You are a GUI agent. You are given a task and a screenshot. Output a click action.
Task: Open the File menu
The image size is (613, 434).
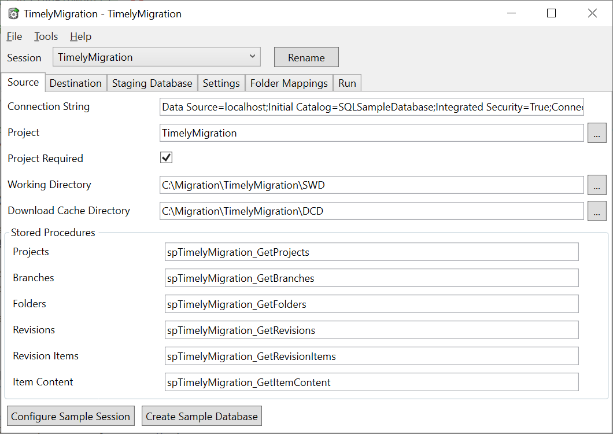(14, 36)
